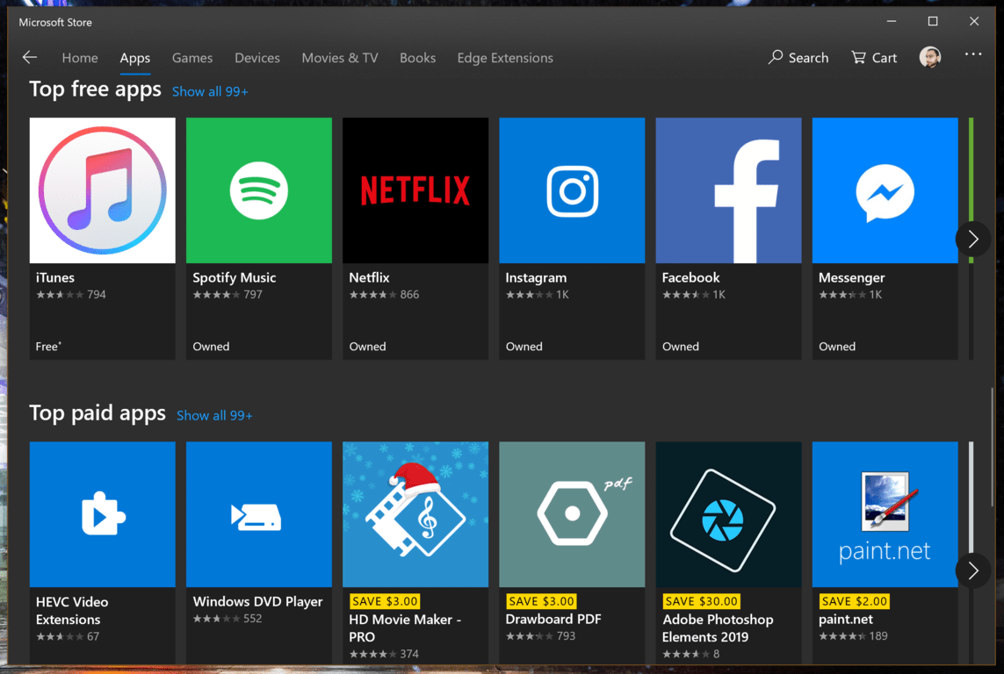The height and width of the screenshot is (674, 1004).
Task: Select the Apps tab
Action: click(x=135, y=58)
